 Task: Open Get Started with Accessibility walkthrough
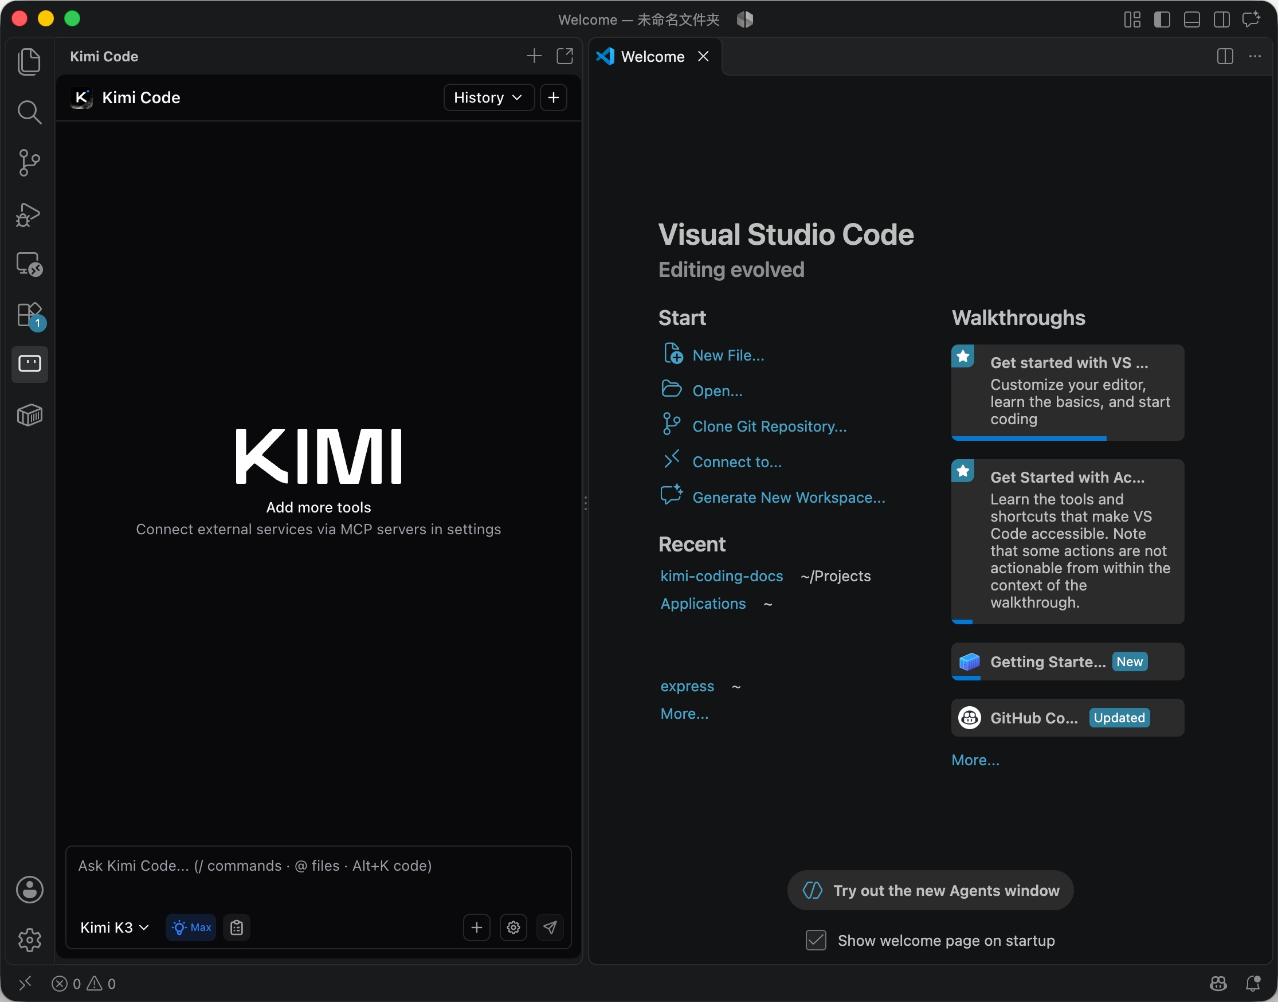[1068, 542]
